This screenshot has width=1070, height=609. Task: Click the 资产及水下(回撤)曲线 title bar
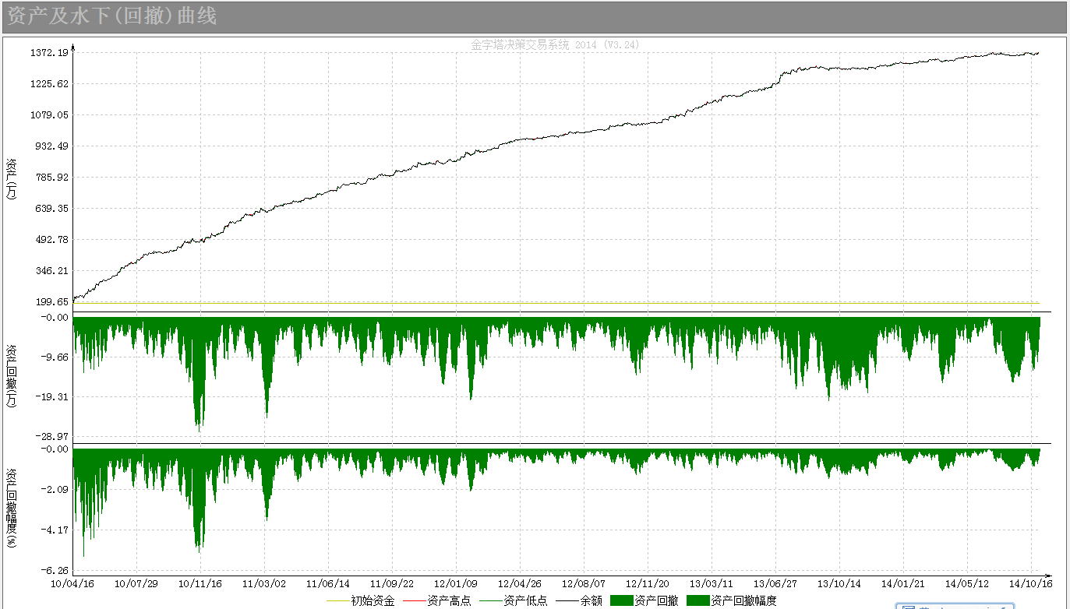click(x=533, y=17)
